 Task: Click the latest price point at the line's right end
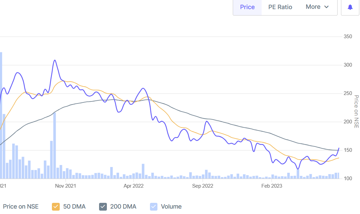click(339, 148)
